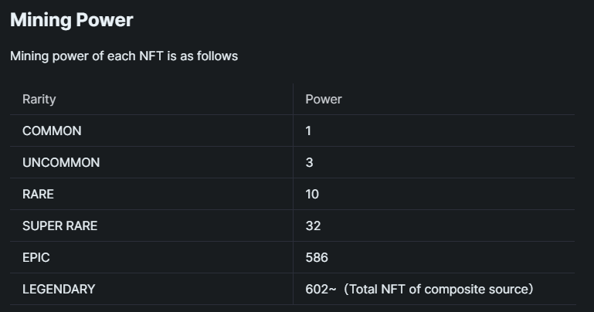Viewport: 594px width, 312px height.
Task: Click the RARE power value 10
Action: [x=312, y=195]
